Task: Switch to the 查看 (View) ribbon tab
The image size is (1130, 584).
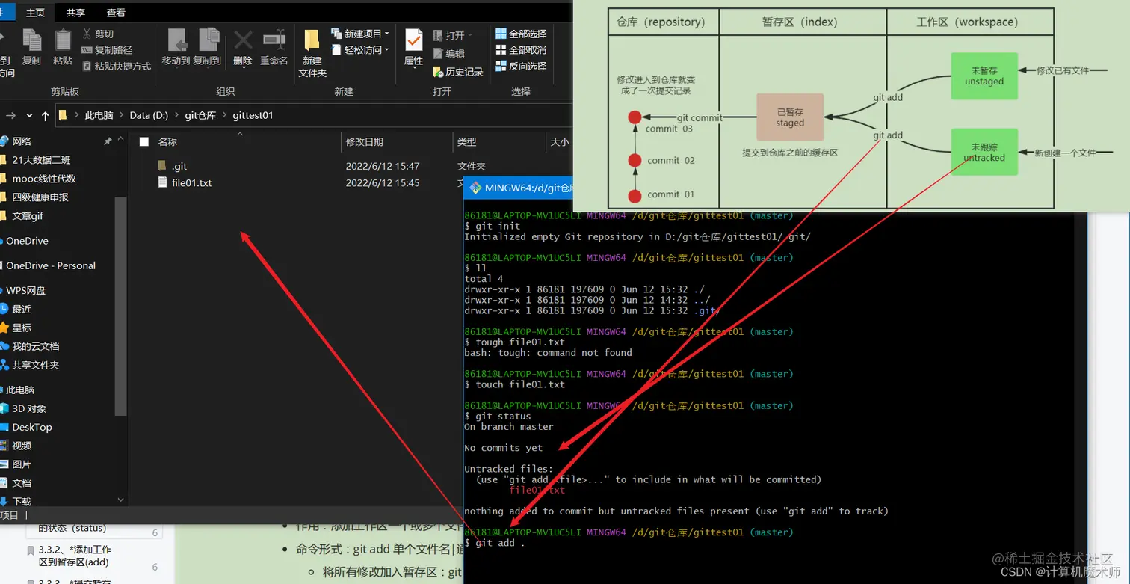Action: 116,13
